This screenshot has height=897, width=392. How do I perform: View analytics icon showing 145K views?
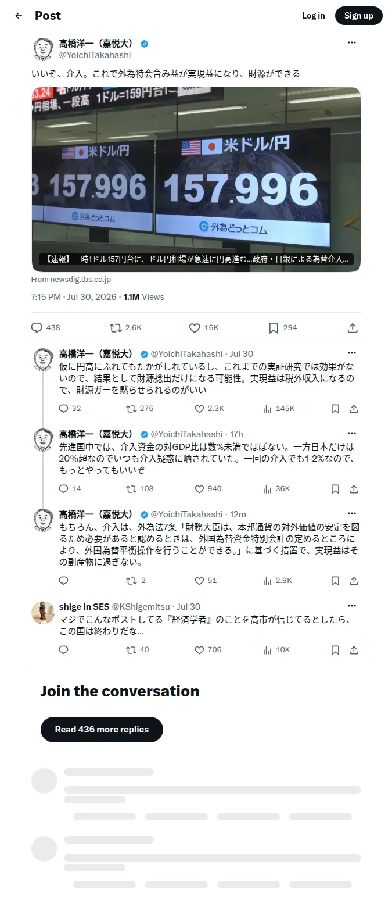[x=267, y=409]
